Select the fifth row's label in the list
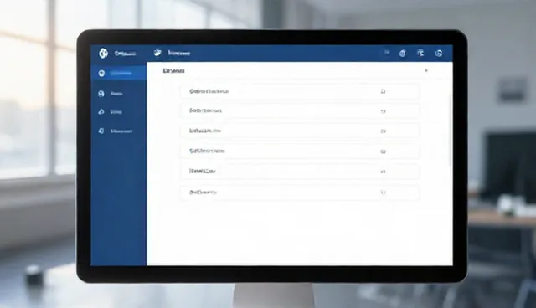The image size is (536, 308). point(203,171)
